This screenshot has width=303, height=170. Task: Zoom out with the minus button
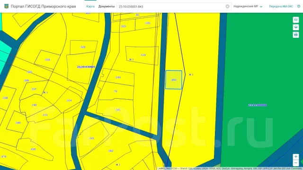[296, 163]
